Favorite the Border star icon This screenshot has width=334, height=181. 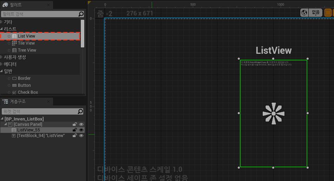point(9,78)
